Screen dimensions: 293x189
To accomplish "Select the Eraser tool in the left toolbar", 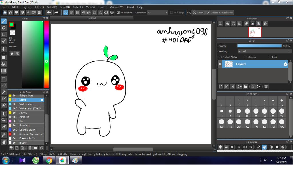I will click(x=3, y=28).
